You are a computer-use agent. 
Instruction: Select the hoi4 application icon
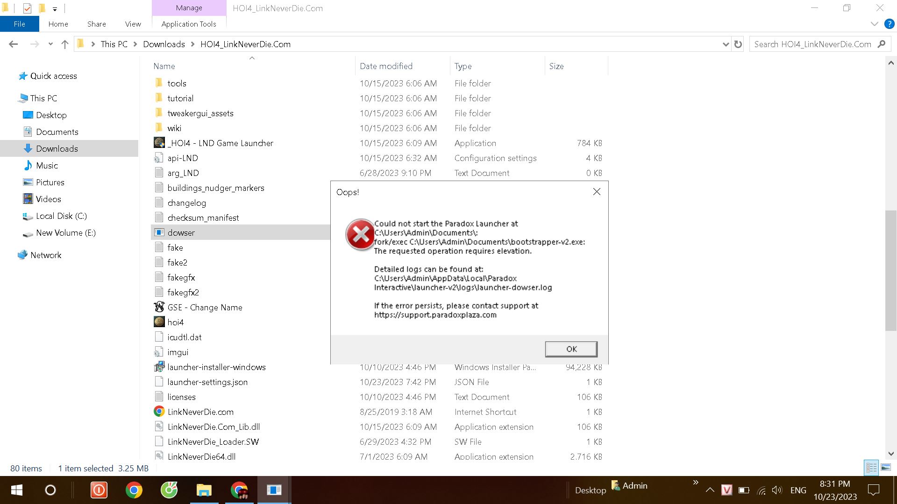click(x=159, y=322)
